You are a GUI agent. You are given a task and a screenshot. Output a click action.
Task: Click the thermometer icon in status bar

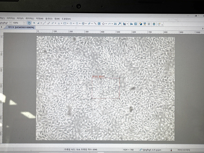172,150
